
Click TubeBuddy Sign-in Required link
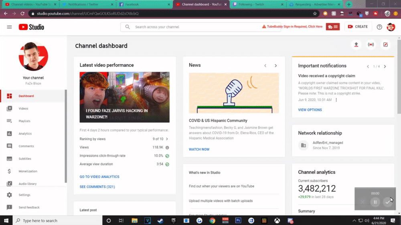[x=292, y=27]
